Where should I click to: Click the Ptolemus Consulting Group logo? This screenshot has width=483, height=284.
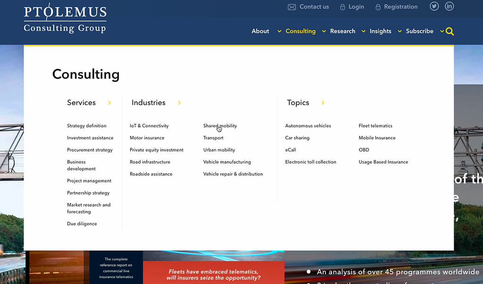tap(65, 19)
